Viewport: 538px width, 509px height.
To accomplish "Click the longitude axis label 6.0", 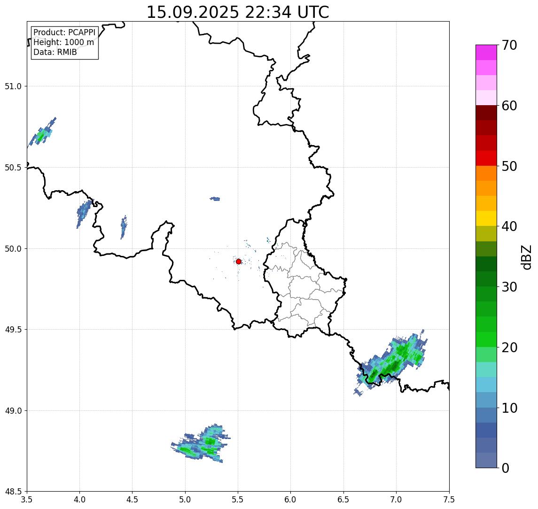I will coord(291,500).
